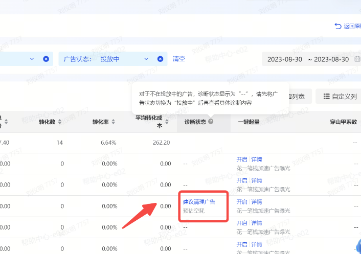Select the start date 2023-08-30 field
Viewport: 361px width, 254px height.
pyautogui.click(x=285, y=59)
